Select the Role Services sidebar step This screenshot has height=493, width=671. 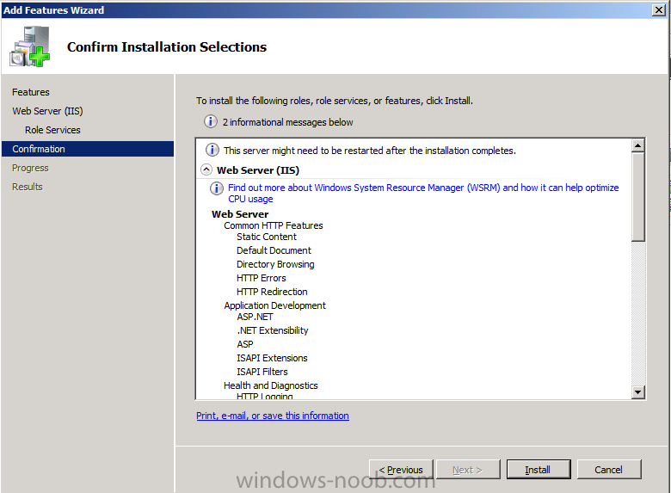point(52,130)
